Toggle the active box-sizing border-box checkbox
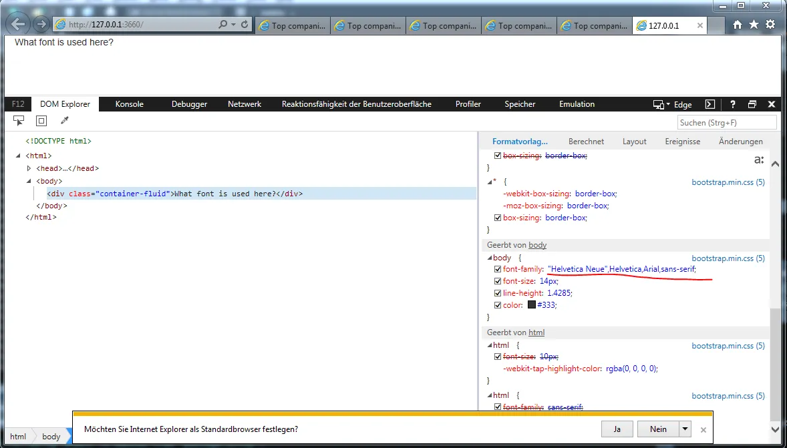Viewport: 787px width, 448px height. [498, 218]
